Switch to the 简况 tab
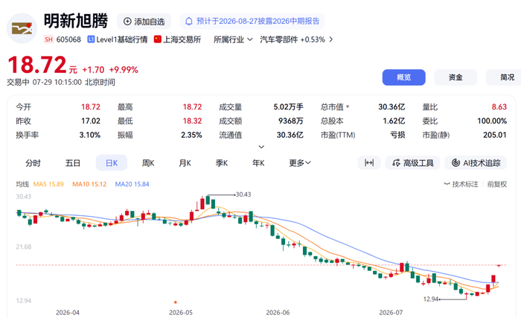This screenshot has height=318, width=521. tap(504, 77)
